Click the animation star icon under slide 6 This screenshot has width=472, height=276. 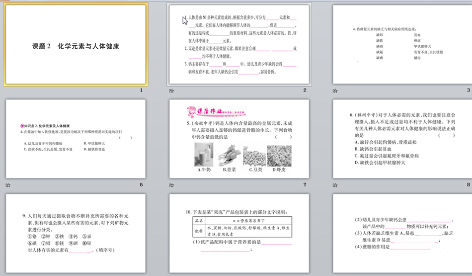(x=8, y=185)
